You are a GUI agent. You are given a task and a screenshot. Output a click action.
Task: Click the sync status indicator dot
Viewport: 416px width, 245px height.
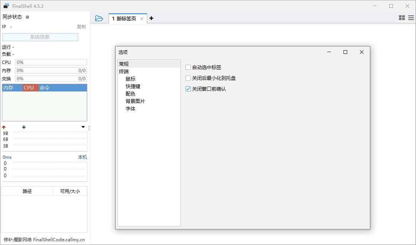(x=28, y=17)
